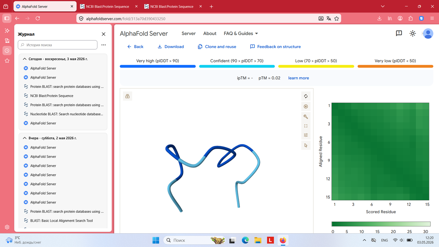Image resolution: width=439 pixels, height=247 pixels.
Task: Open the Extensions puzzle-piece menu
Action: tap(411, 19)
